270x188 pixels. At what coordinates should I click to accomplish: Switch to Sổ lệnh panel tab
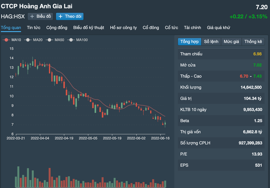(x=211, y=41)
